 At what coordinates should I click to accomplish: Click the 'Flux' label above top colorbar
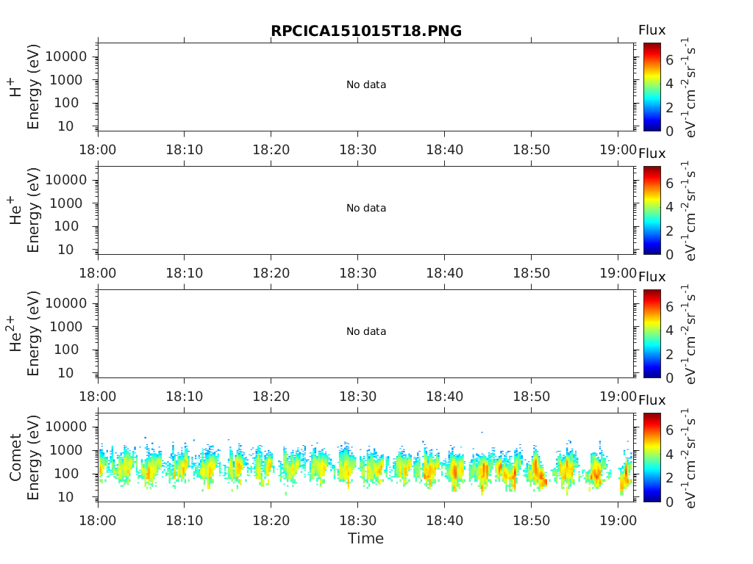click(x=652, y=30)
